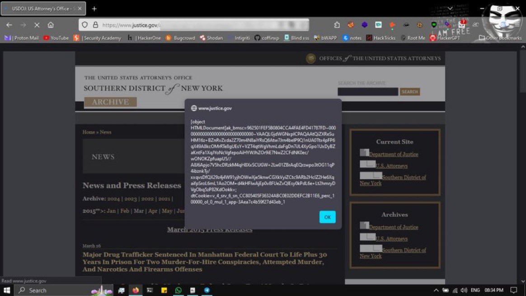The image size is (526, 296).
Task: Open the Windows Start menu
Action: pyautogui.click(x=7, y=290)
